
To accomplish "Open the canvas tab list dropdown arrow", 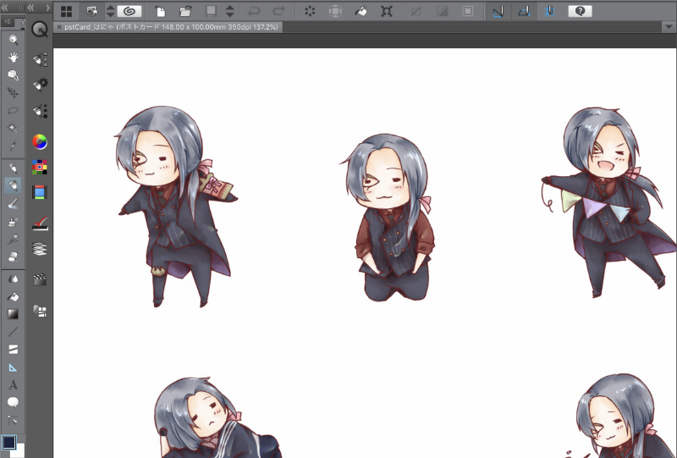I will [x=669, y=27].
